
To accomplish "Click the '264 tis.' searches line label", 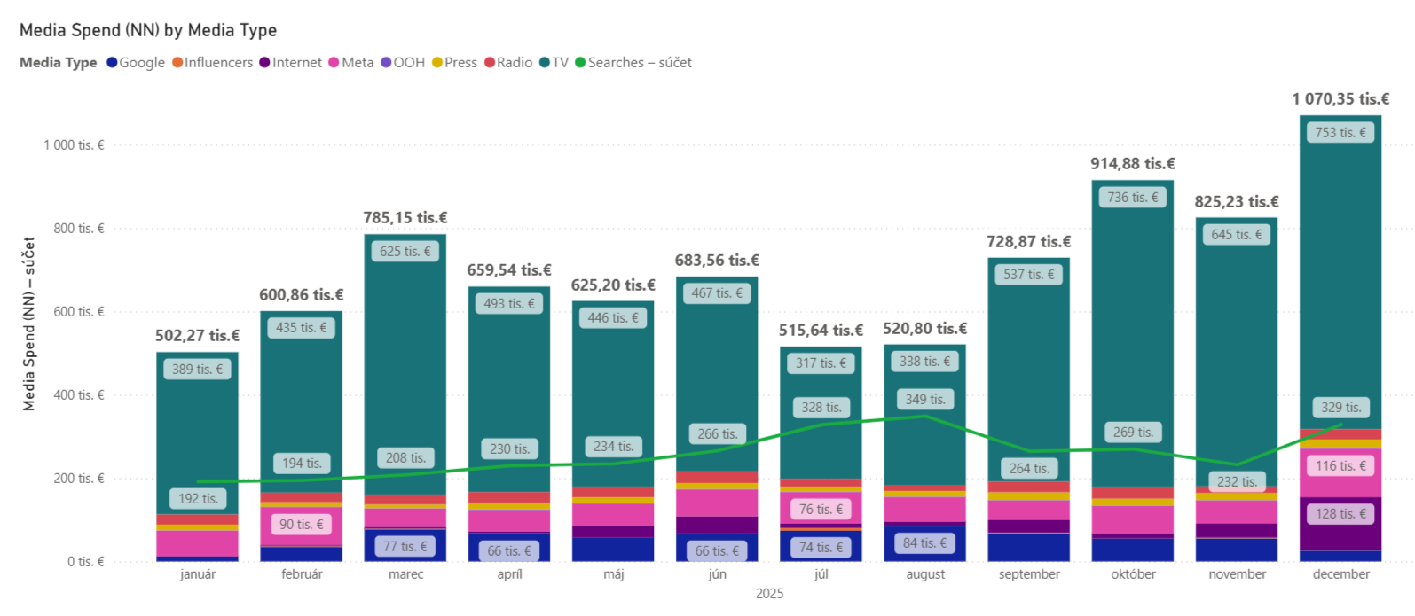I will point(1029,469).
